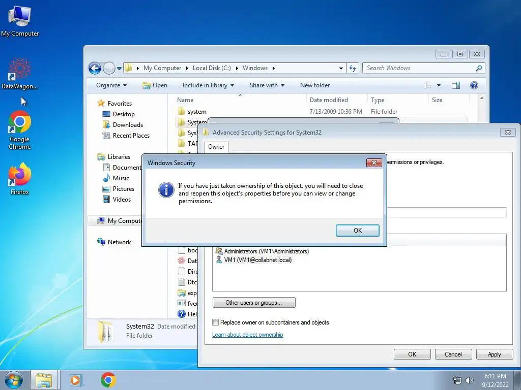Click the blue information icon in Windows Security

(166, 190)
